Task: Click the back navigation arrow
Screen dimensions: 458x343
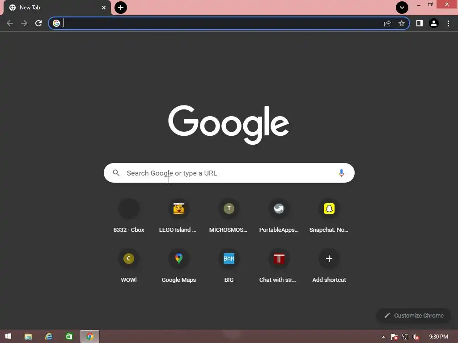Action: point(10,23)
